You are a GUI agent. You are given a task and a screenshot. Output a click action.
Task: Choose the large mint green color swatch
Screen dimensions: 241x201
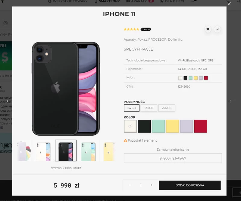tap(158, 126)
